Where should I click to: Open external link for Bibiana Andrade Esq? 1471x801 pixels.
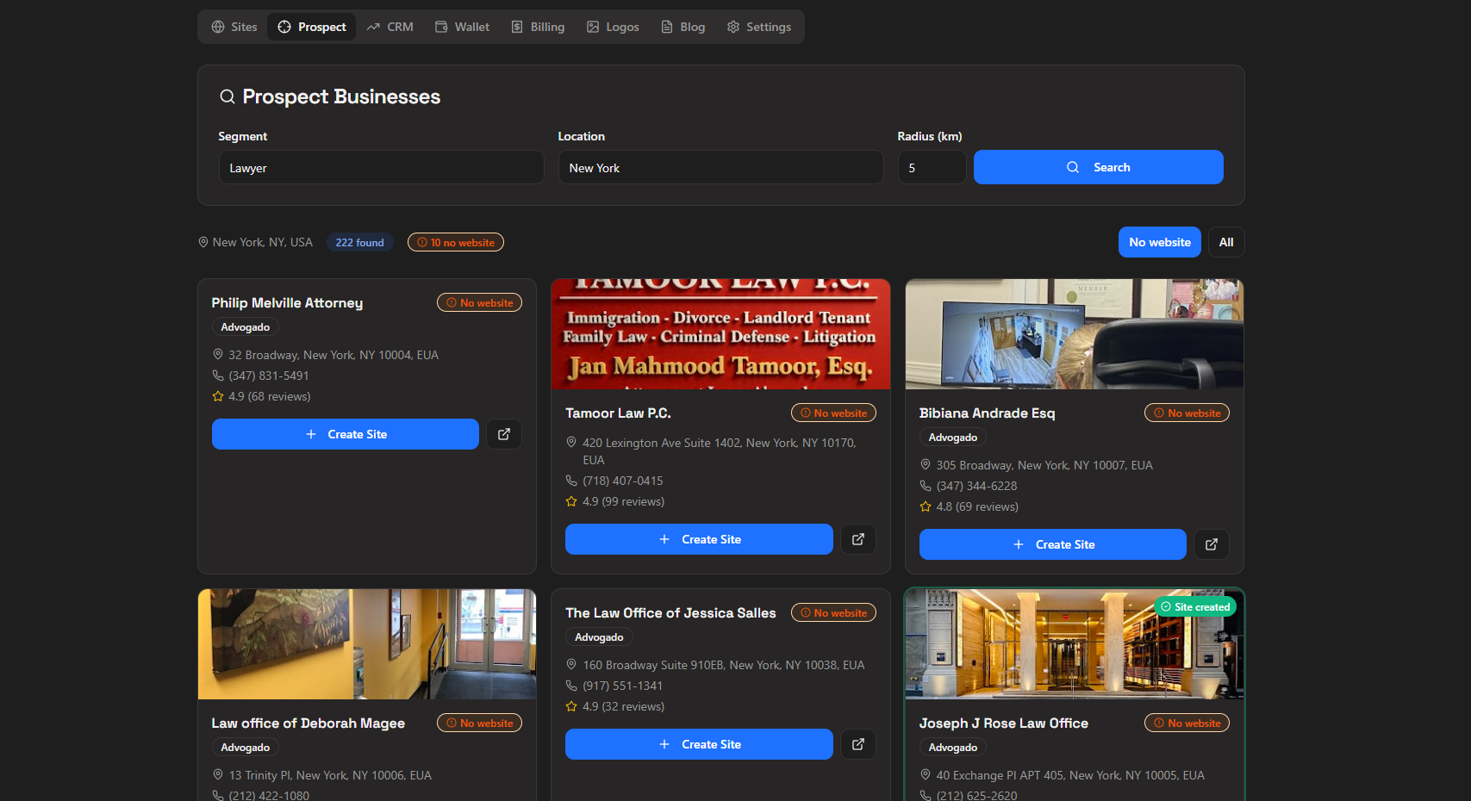1211,543
